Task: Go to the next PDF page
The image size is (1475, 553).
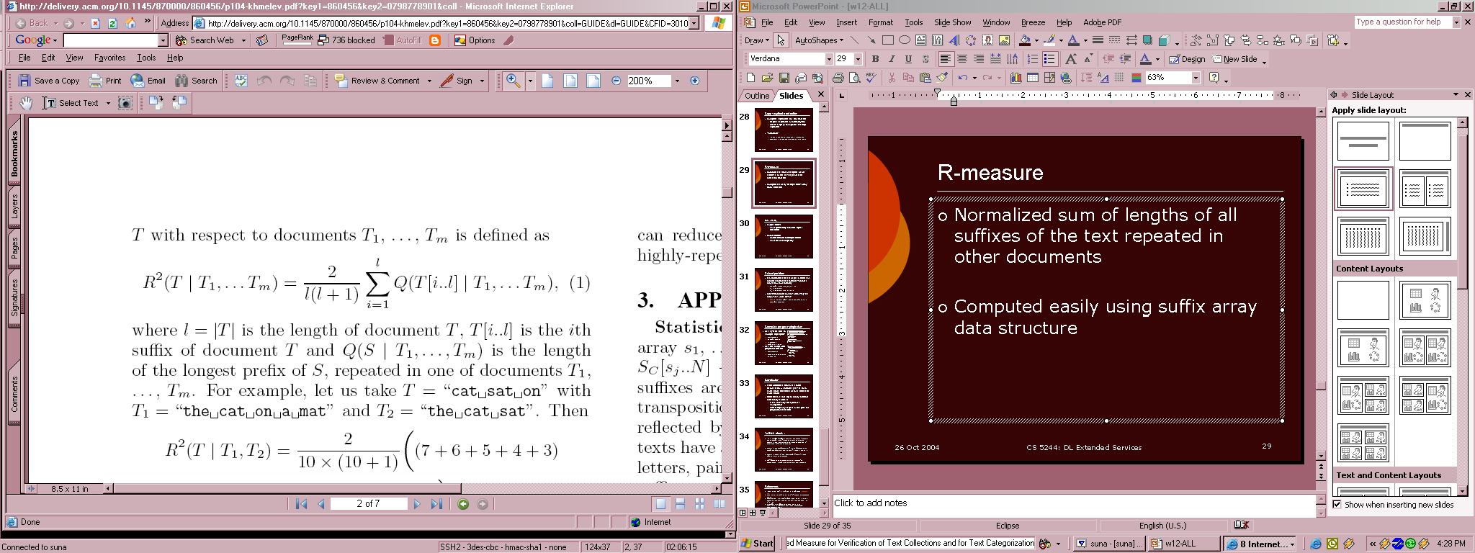Action: pyautogui.click(x=417, y=504)
